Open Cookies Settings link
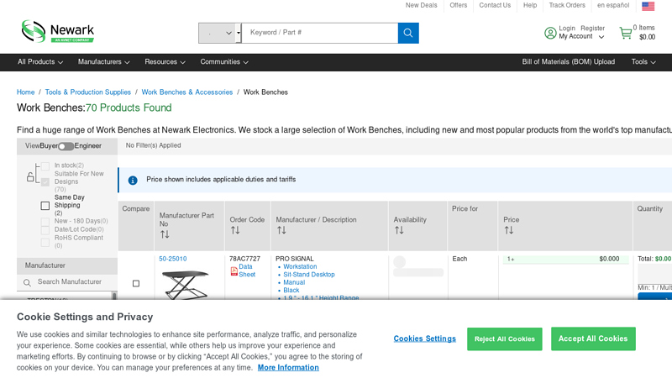672x378 pixels. pyautogui.click(x=425, y=339)
